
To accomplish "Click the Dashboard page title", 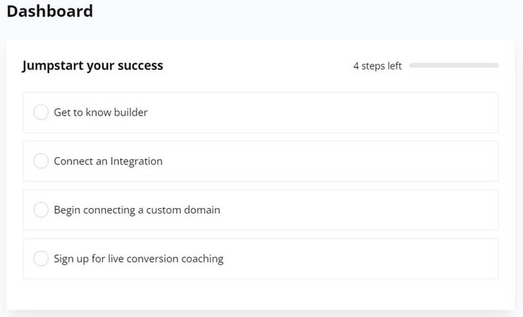I will [x=50, y=11].
